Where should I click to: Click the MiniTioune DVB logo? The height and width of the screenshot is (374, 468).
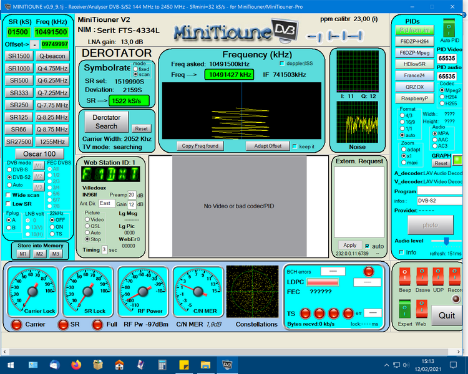236,31
